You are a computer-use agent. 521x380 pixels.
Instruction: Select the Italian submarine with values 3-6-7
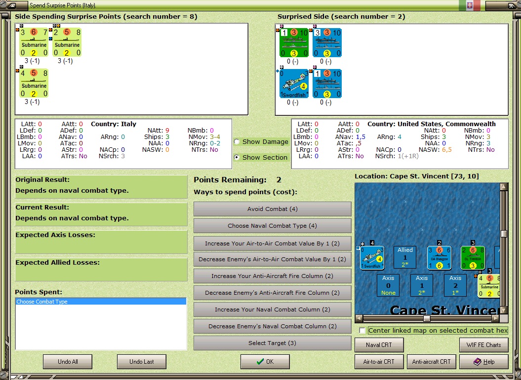(x=34, y=42)
